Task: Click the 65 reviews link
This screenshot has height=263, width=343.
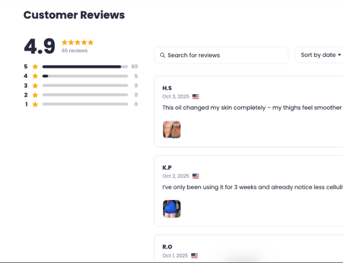Action: pyautogui.click(x=74, y=51)
